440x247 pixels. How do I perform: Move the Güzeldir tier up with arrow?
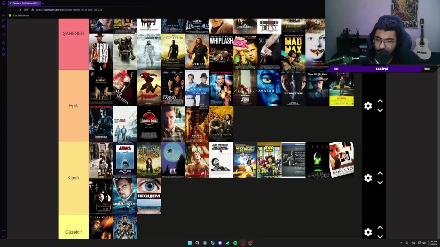pyautogui.click(x=380, y=228)
